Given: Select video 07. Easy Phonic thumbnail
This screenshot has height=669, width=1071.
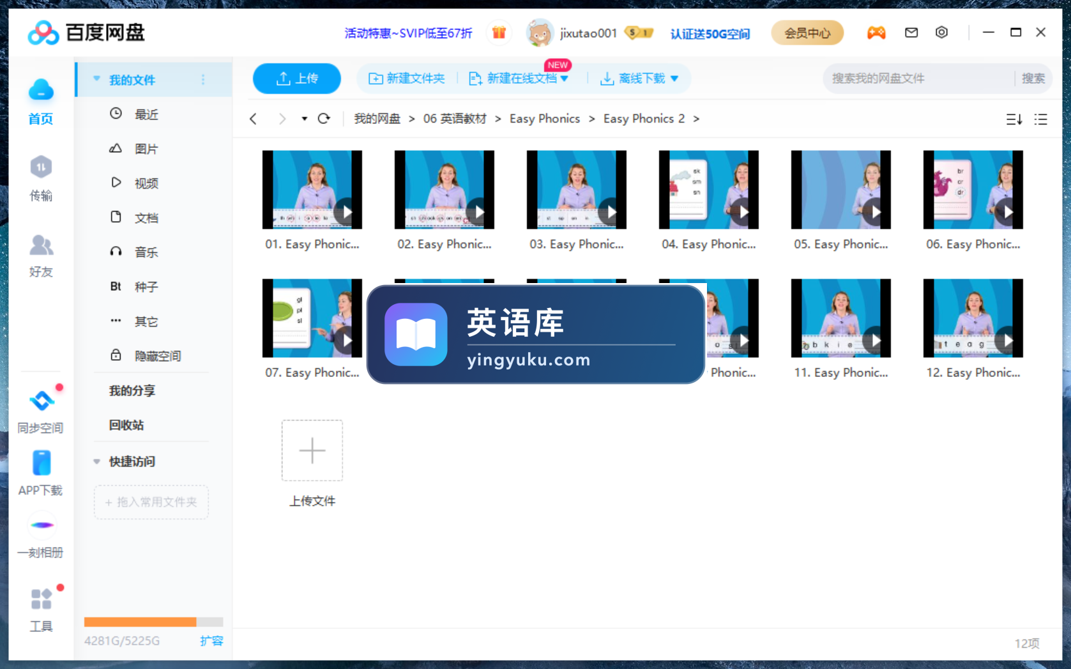Looking at the screenshot, I should pyautogui.click(x=312, y=318).
